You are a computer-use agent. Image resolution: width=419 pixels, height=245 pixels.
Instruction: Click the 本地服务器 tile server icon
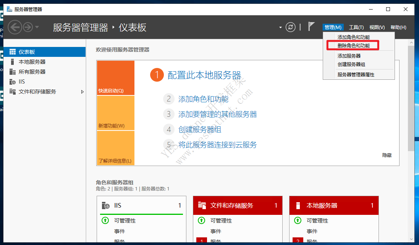(x=298, y=205)
